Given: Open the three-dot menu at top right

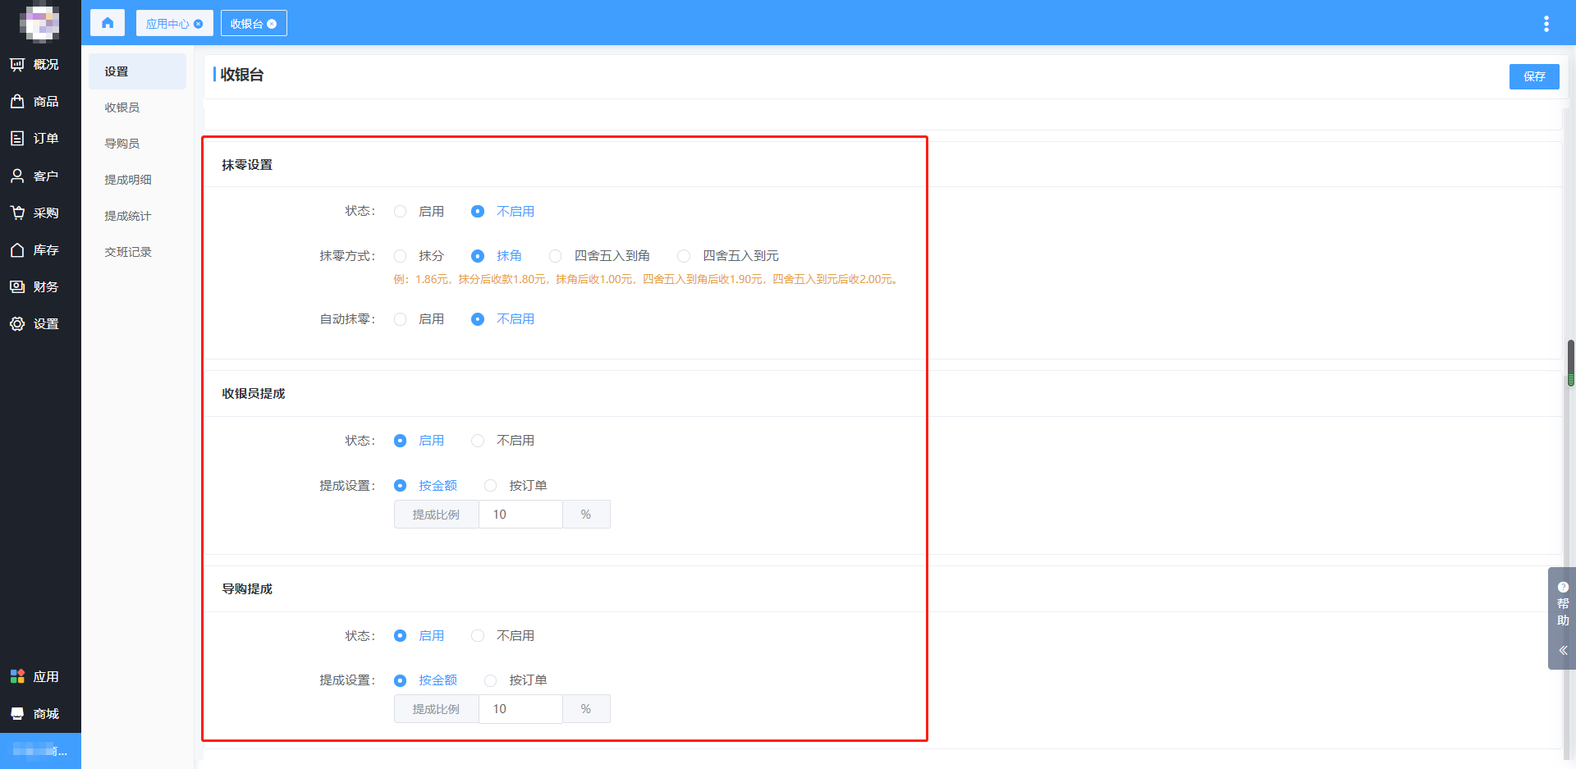Looking at the screenshot, I should coord(1546,24).
